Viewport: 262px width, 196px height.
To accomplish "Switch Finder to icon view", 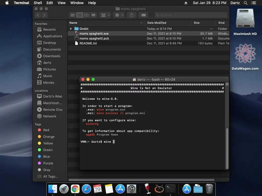I will (x=73, y=15).
